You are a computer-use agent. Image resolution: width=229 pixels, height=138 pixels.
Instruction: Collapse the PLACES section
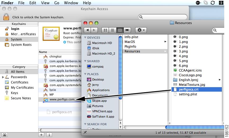85,74
